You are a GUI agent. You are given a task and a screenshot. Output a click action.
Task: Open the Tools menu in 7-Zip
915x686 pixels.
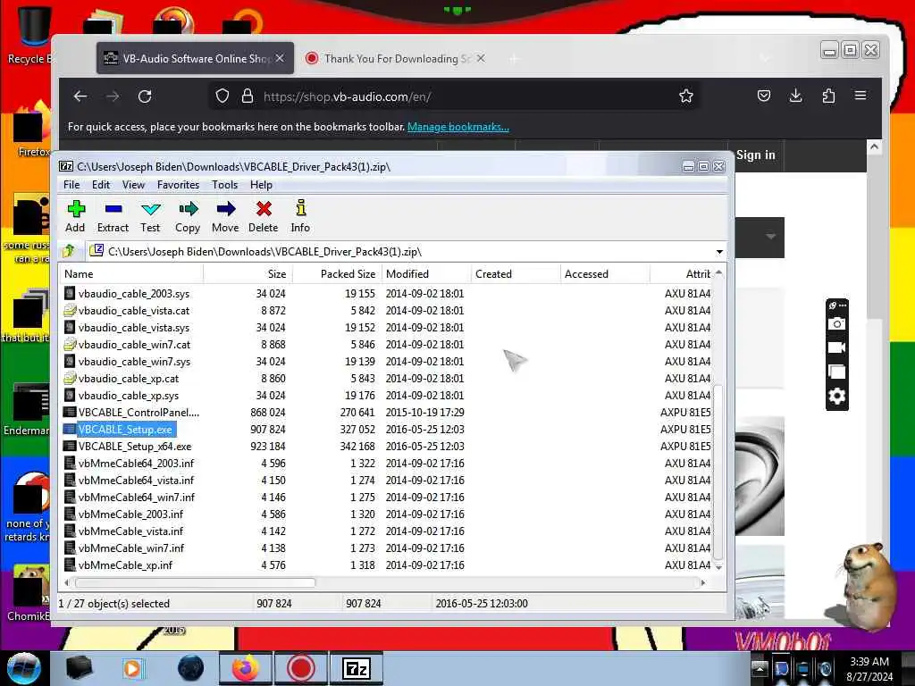(x=224, y=185)
